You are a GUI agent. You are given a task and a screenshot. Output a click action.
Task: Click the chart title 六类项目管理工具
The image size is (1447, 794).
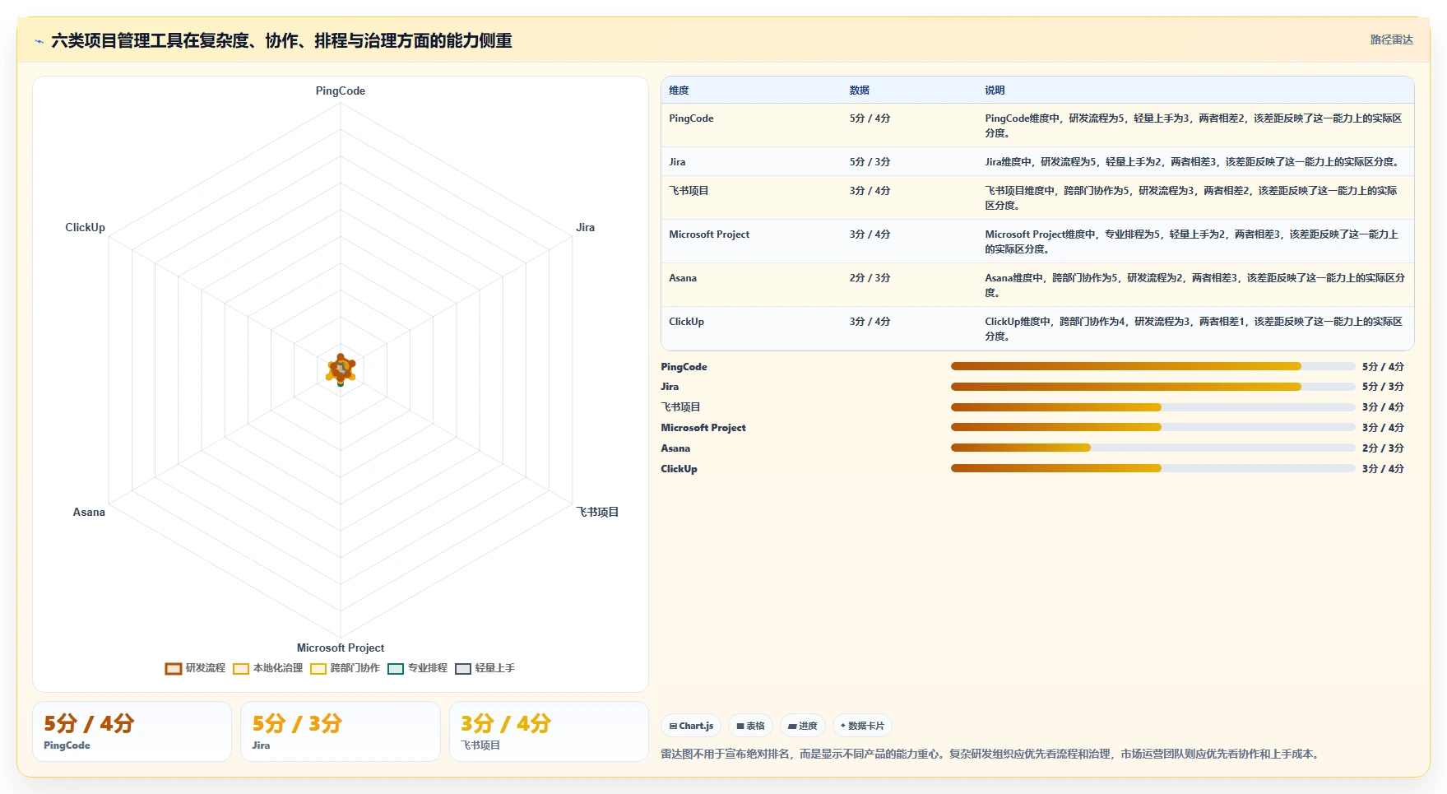coord(281,41)
